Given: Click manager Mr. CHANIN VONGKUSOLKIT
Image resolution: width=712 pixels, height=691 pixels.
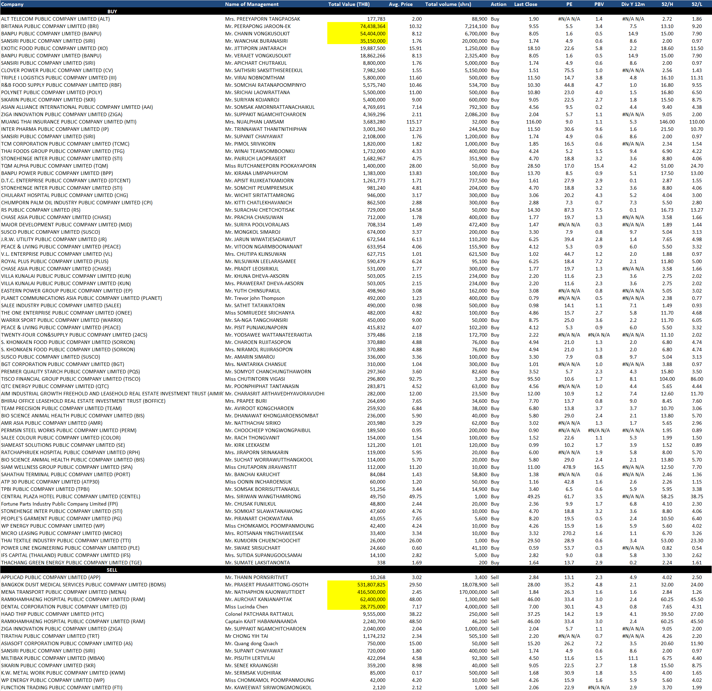Looking at the screenshot, I should click(258, 33).
